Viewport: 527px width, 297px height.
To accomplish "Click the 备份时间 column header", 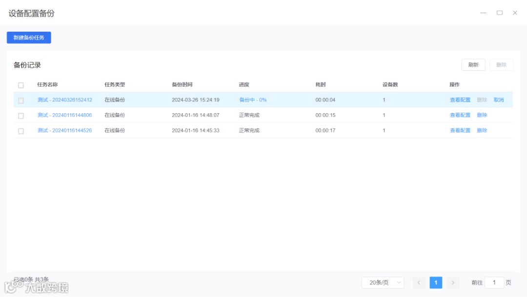I will tap(182, 85).
